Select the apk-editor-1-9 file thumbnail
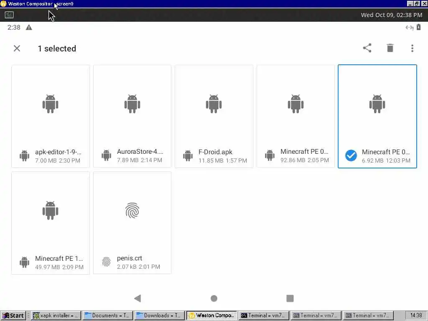 50,104
